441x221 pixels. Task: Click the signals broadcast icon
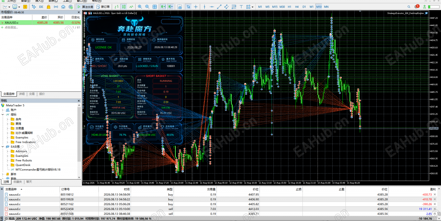click(x=56, y=7)
